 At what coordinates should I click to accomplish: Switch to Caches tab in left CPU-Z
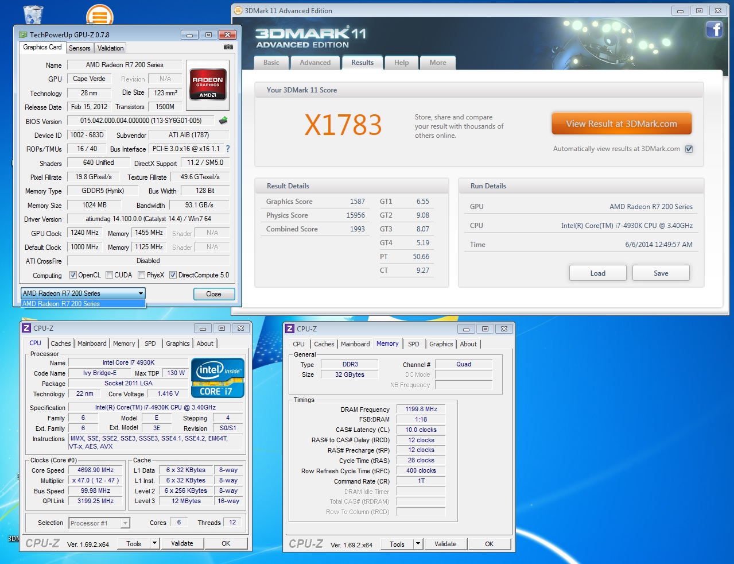click(x=61, y=343)
